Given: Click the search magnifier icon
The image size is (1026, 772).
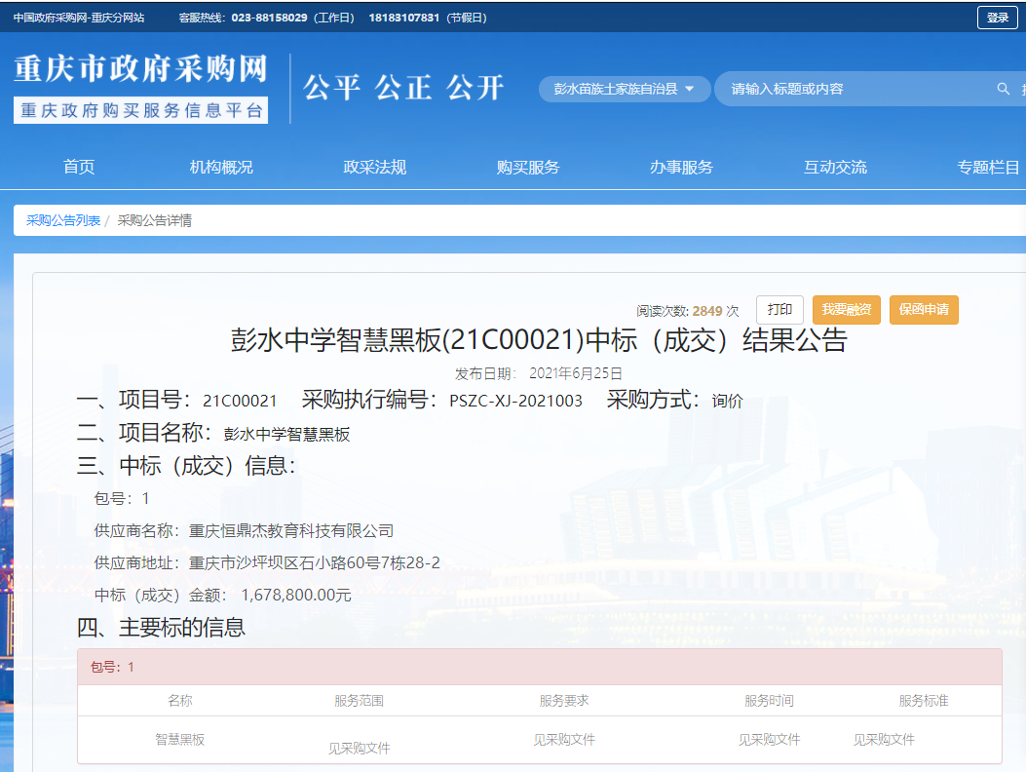Looking at the screenshot, I should [x=1003, y=89].
